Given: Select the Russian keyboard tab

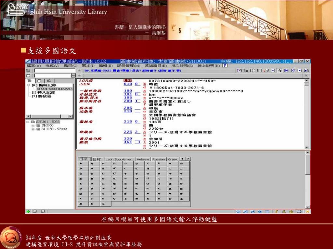Looking at the screenshot, I should (x=158, y=159).
